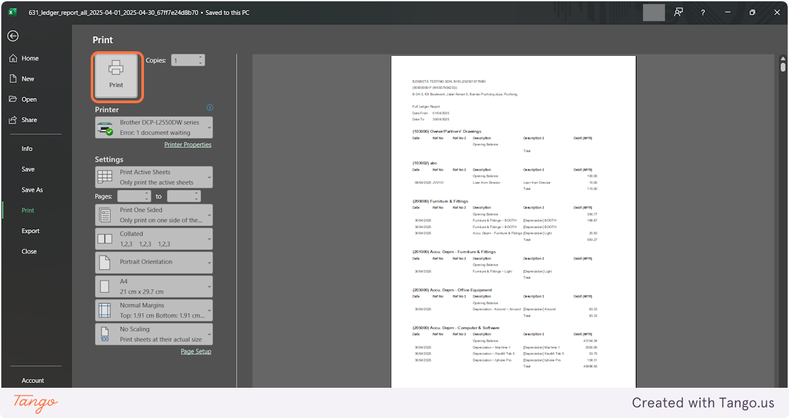
Task: Click the Collated pages icon
Action: 105,239
